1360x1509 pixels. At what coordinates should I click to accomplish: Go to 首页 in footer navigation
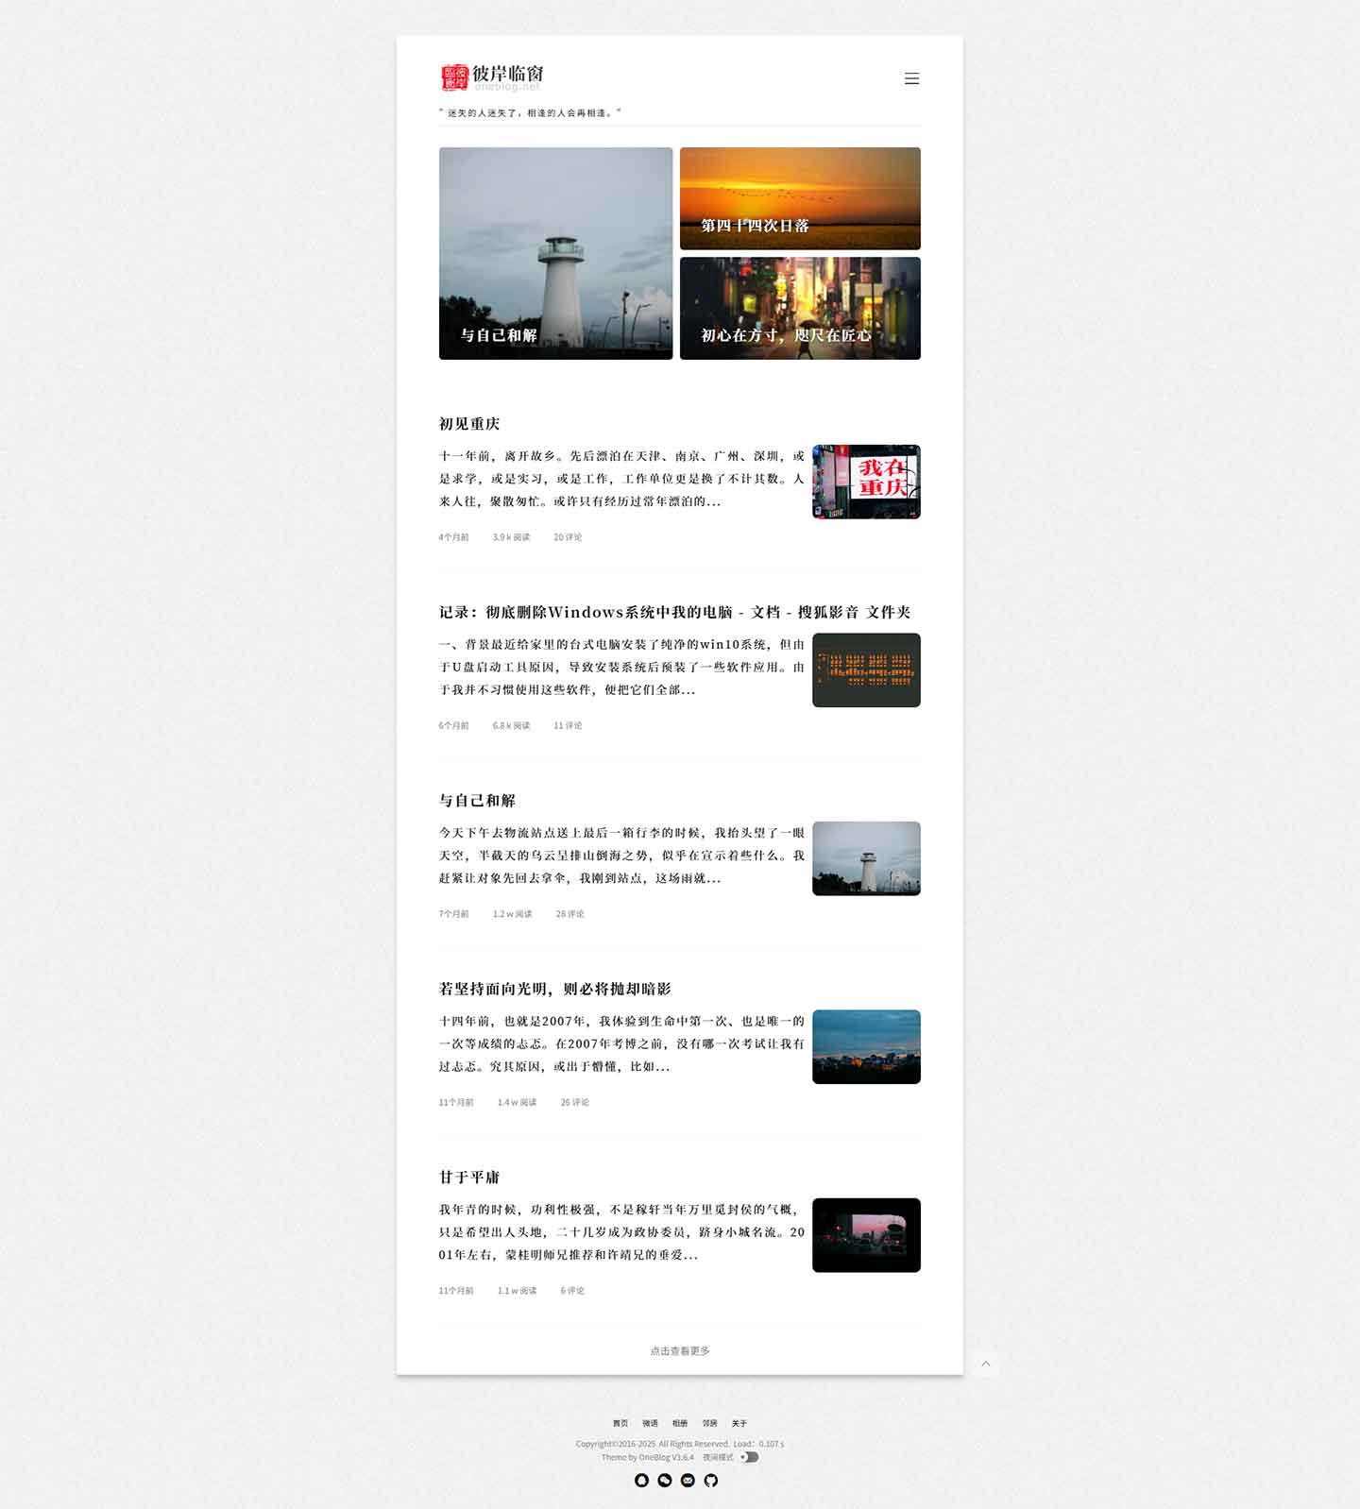[x=620, y=1423]
